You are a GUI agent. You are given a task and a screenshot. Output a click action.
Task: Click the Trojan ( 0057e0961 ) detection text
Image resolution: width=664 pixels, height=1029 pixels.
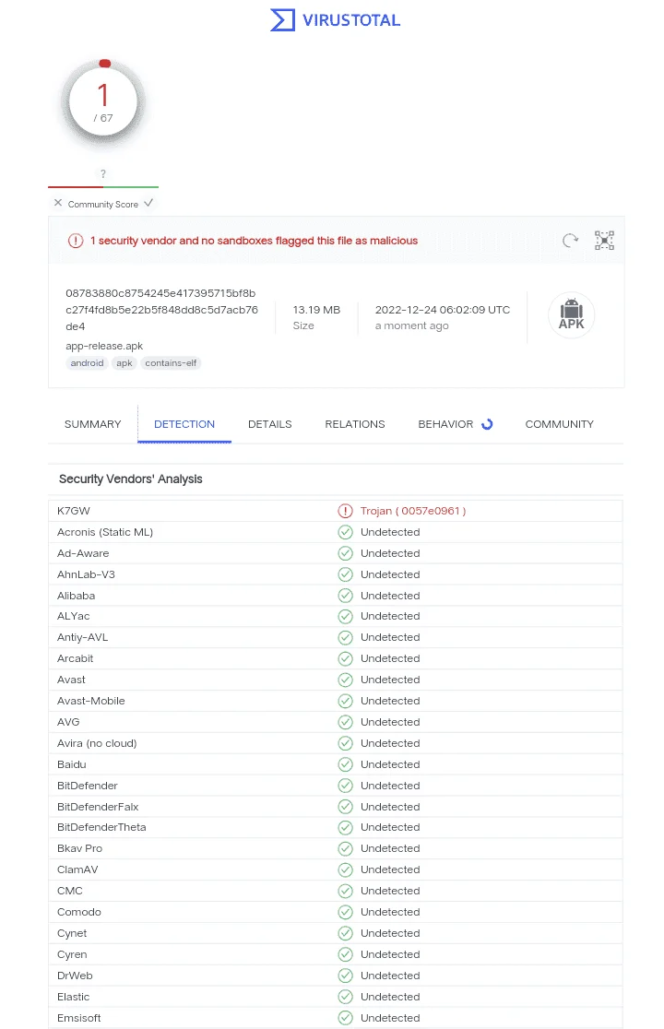(x=413, y=511)
